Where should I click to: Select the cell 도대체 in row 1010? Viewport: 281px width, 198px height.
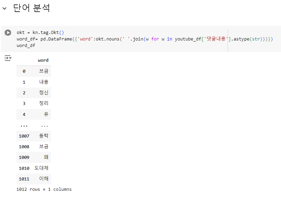(x=41, y=168)
